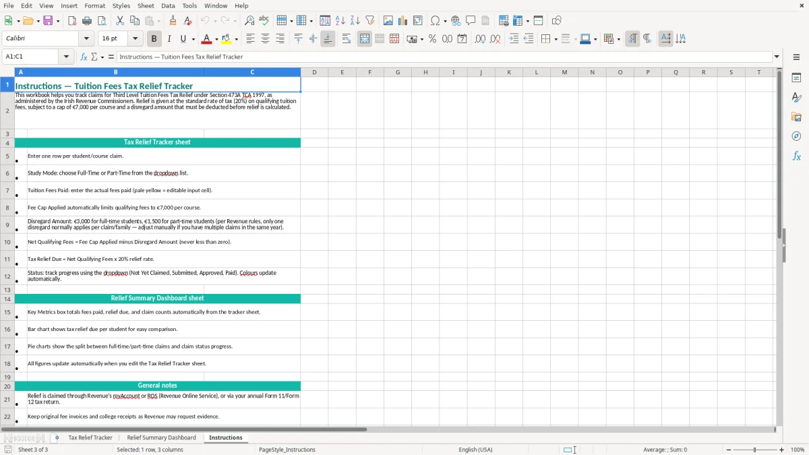The width and height of the screenshot is (809, 455).
Task: Save the document with the floppy disk icon
Action: pos(48,21)
